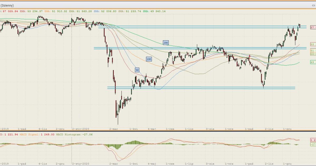Click the red 57 price tag on right scale
This screenshot has height=166, width=316.
pyautogui.click(x=313, y=27)
